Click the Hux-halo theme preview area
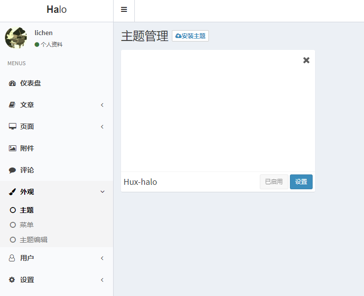 [x=218, y=111]
